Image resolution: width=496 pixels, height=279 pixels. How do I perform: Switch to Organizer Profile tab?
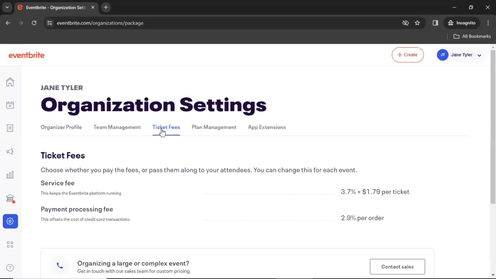pos(61,127)
